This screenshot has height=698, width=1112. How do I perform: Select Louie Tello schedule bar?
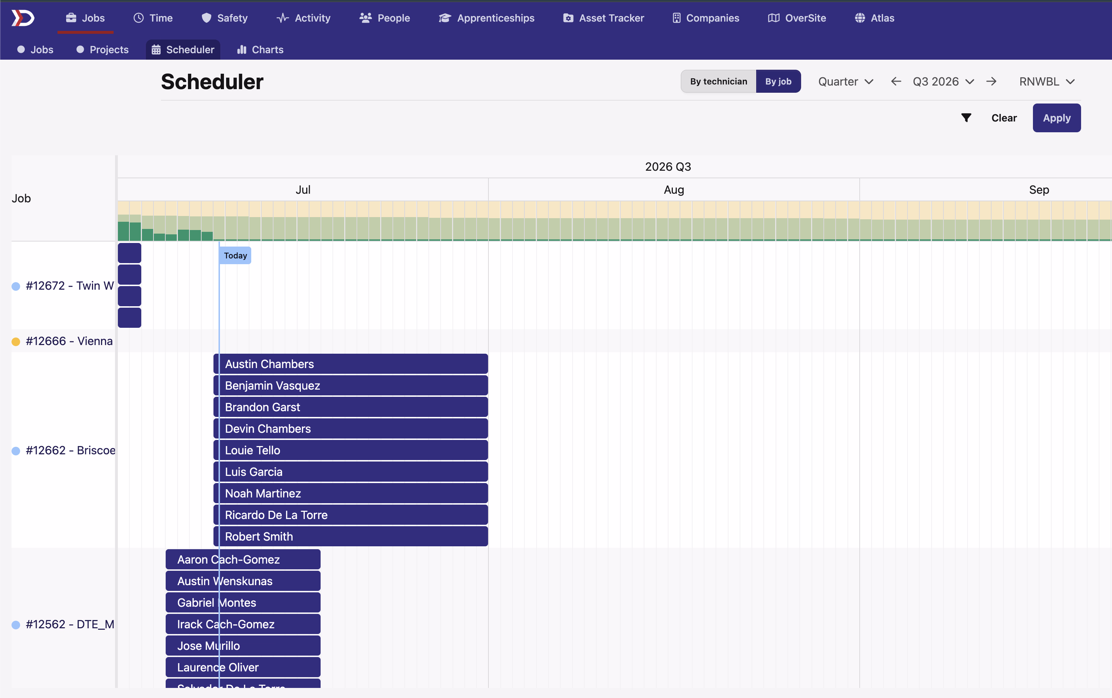click(x=350, y=450)
